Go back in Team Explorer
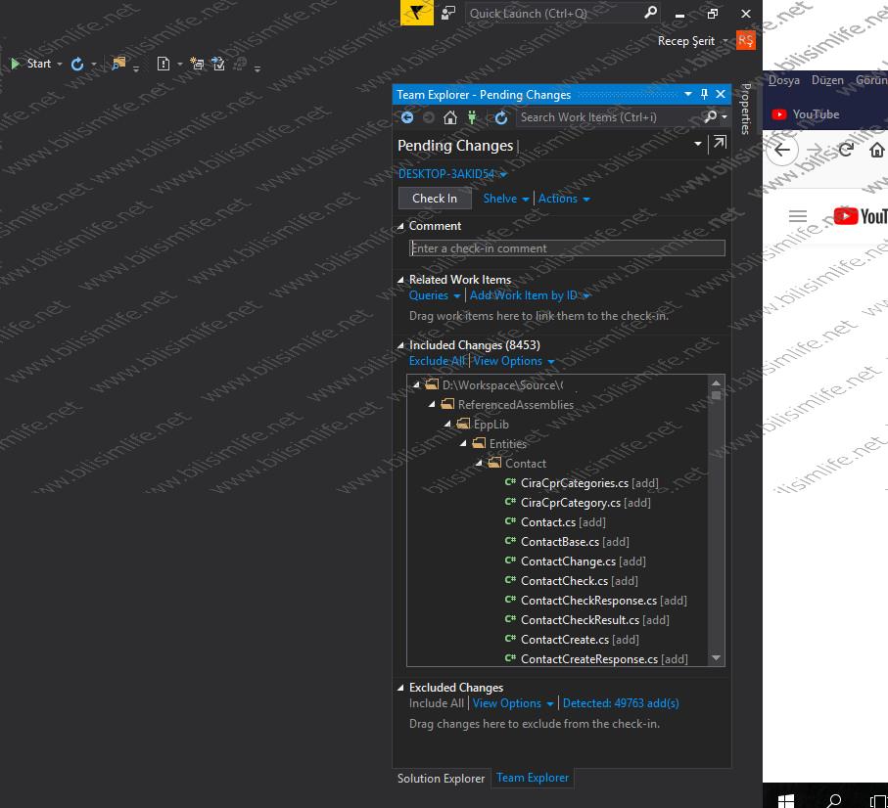The height and width of the screenshot is (808, 888). [407, 117]
